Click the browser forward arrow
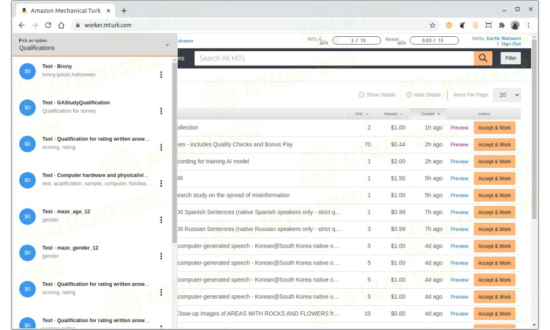The height and width of the screenshot is (330, 550). (x=35, y=25)
